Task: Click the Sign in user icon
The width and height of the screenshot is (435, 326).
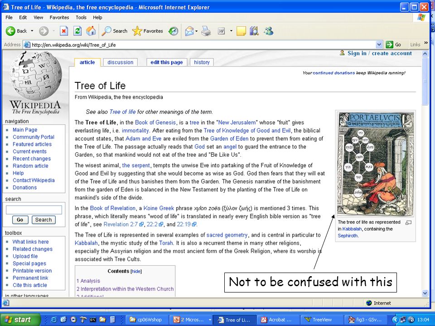Action: pyautogui.click(x=343, y=53)
